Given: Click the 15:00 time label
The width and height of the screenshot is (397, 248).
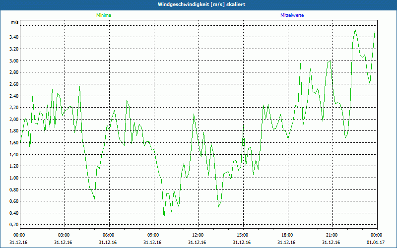Looking at the screenshot, I should (243, 235).
